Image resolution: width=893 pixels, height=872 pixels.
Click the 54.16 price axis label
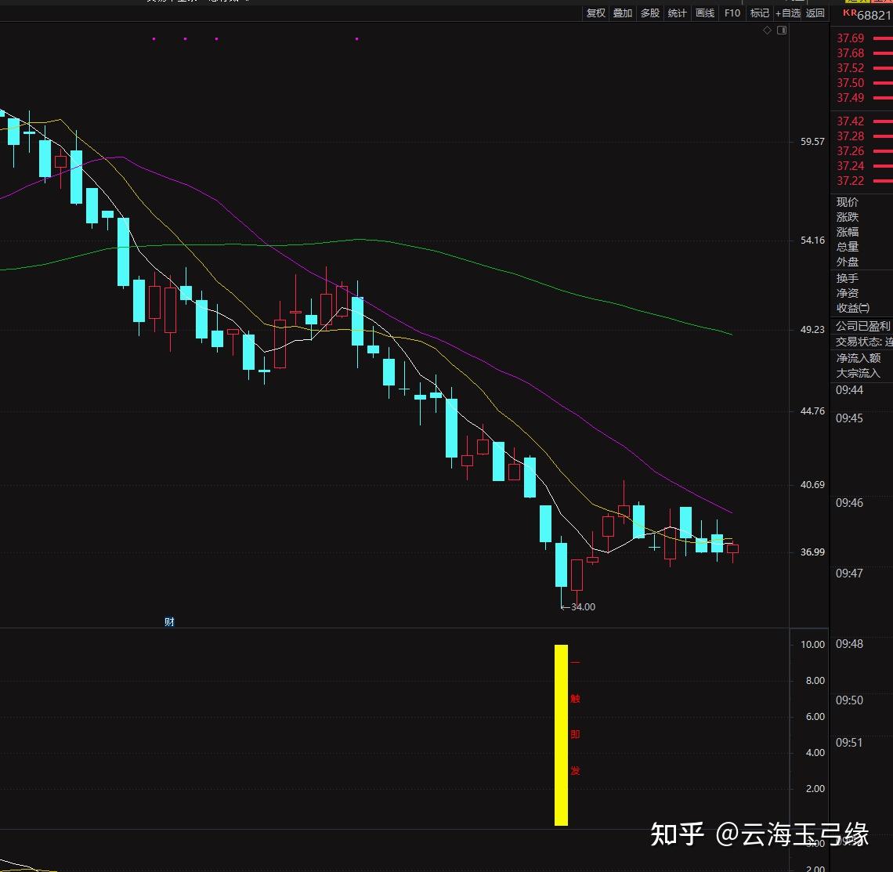tap(812, 240)
